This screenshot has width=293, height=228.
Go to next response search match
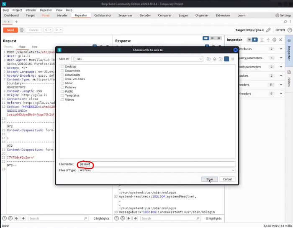pos(135,218)
